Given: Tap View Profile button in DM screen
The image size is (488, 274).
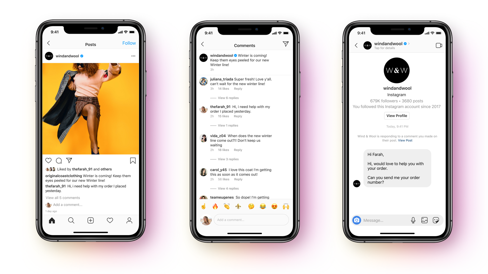Looking at the screenshot, I should pyautogui.click(x=397, y=116).
